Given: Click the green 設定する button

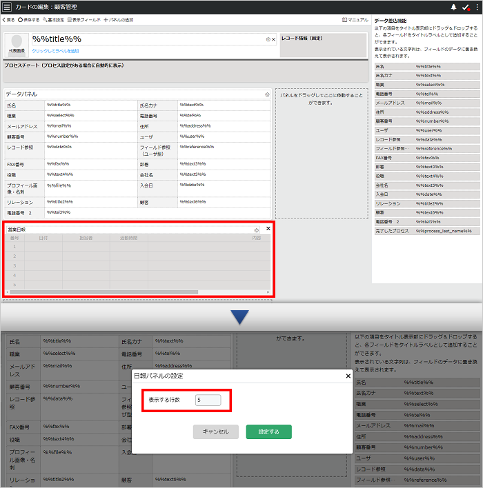Looking at the screenshot, I should [268, 432].
